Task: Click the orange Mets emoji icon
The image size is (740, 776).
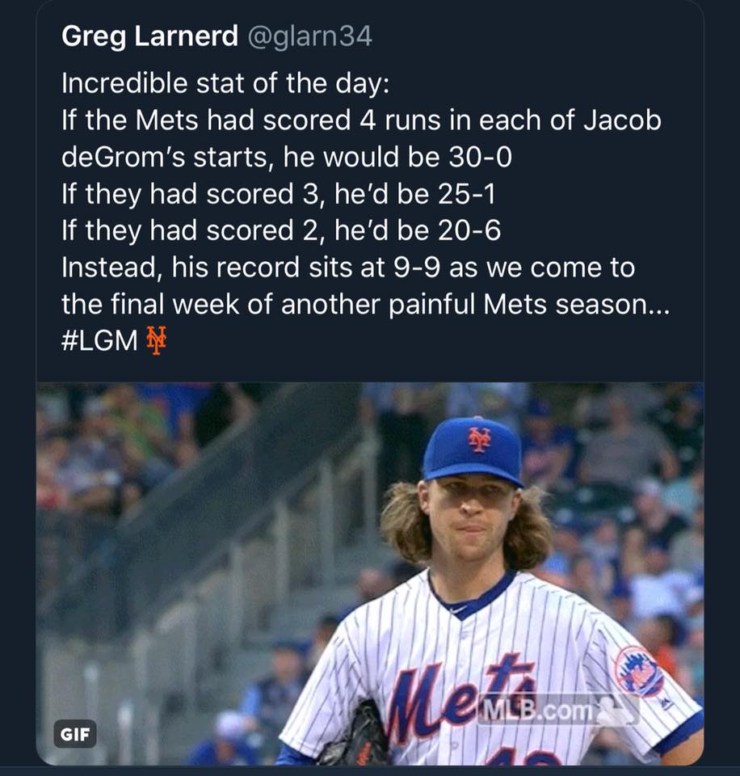Action: (x=156, y=340)
